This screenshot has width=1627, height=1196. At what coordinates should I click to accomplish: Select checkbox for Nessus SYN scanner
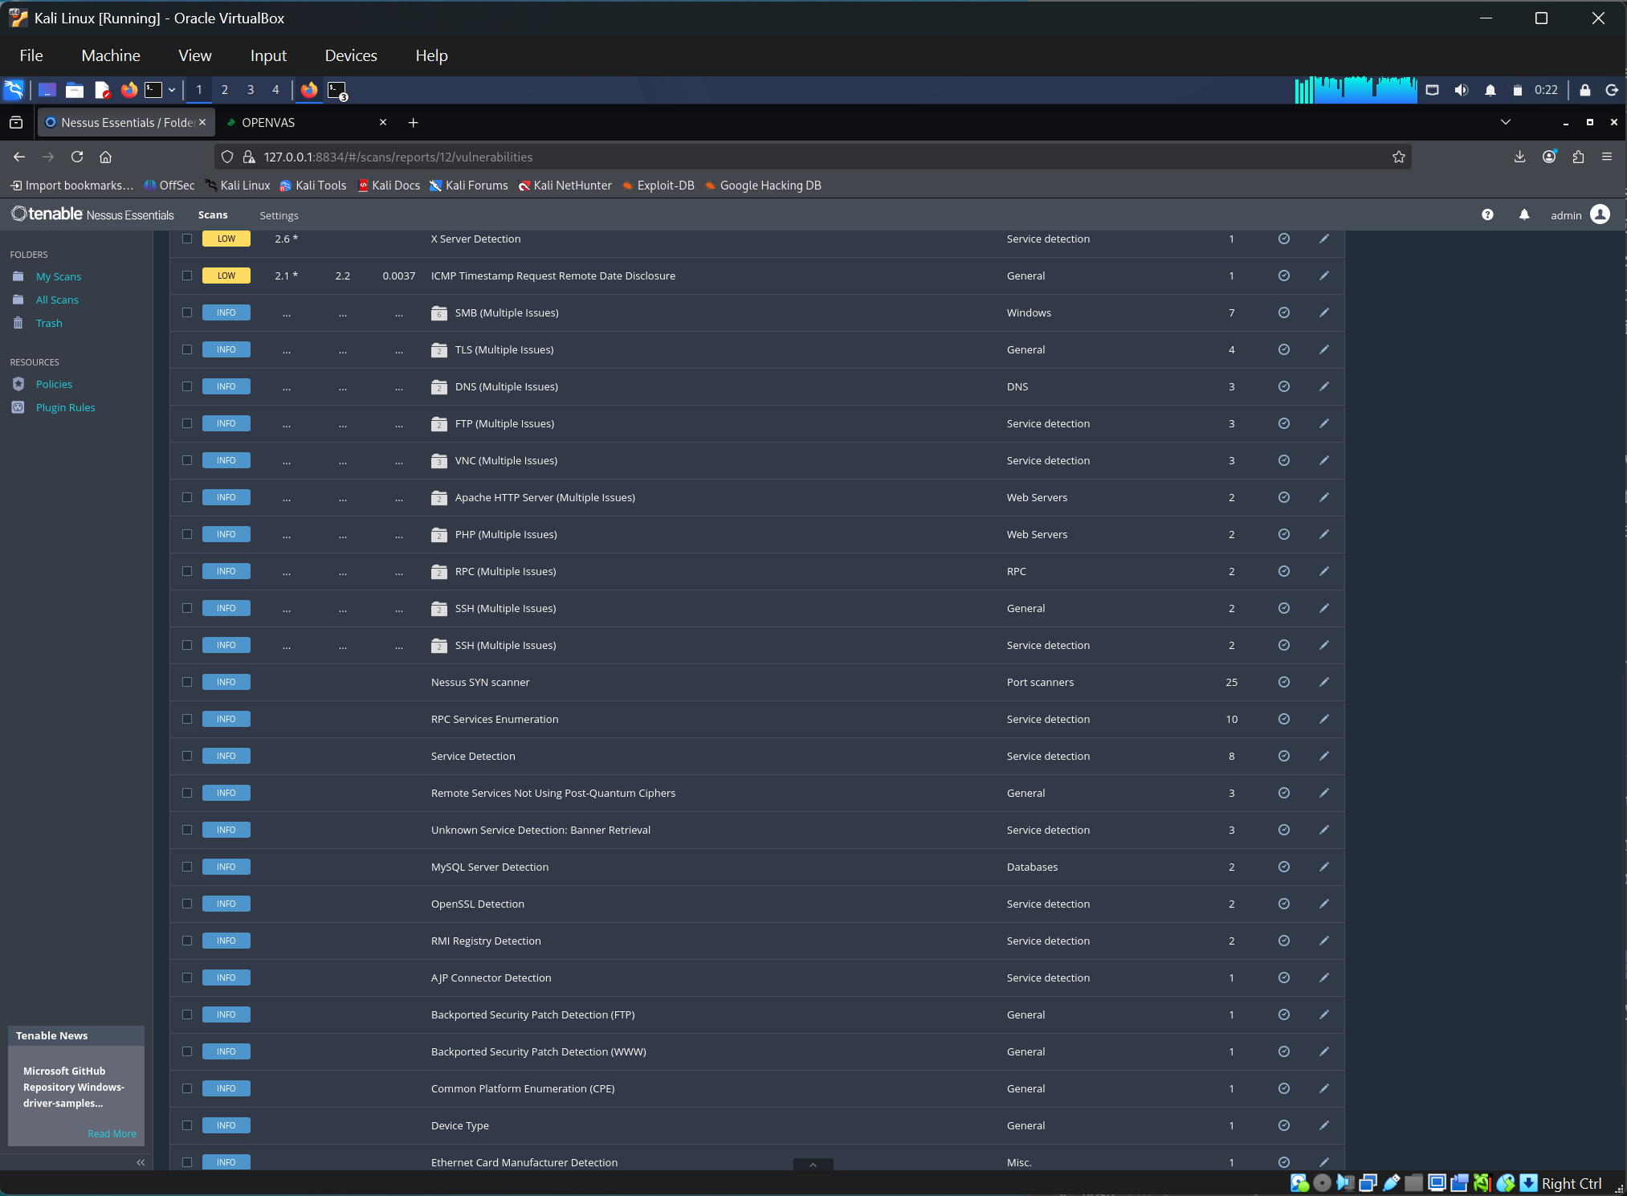tap(187, 682)
